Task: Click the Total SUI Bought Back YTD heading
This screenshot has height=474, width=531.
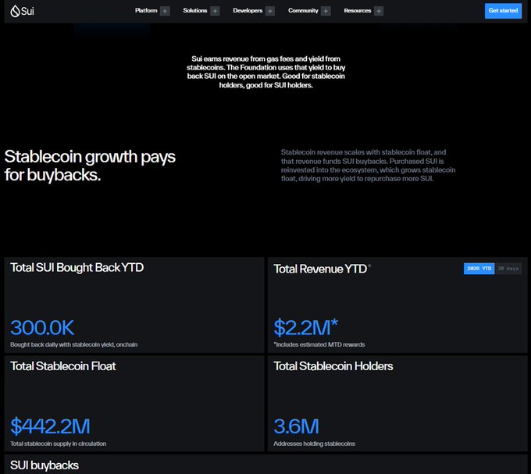Action: pos(77,268)
